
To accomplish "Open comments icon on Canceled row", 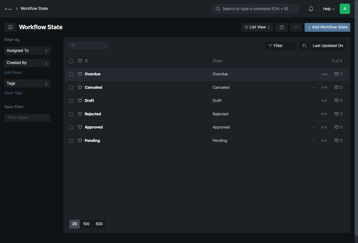I will point(337,87).
